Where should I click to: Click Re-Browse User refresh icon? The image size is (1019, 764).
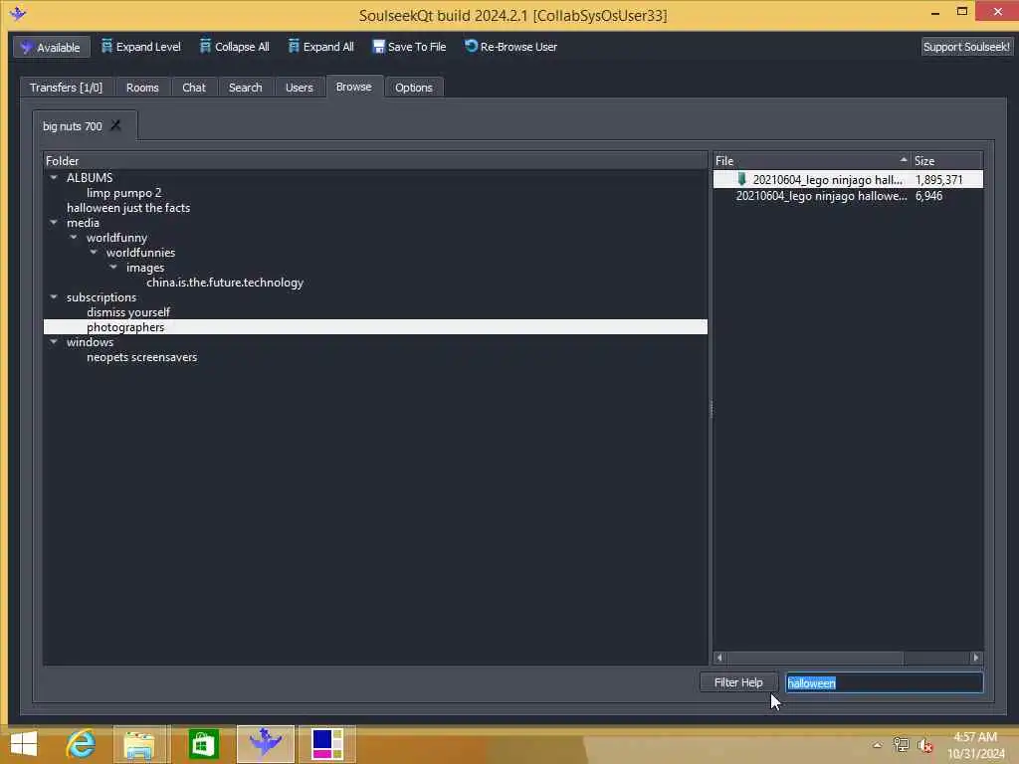pos(471,46)
